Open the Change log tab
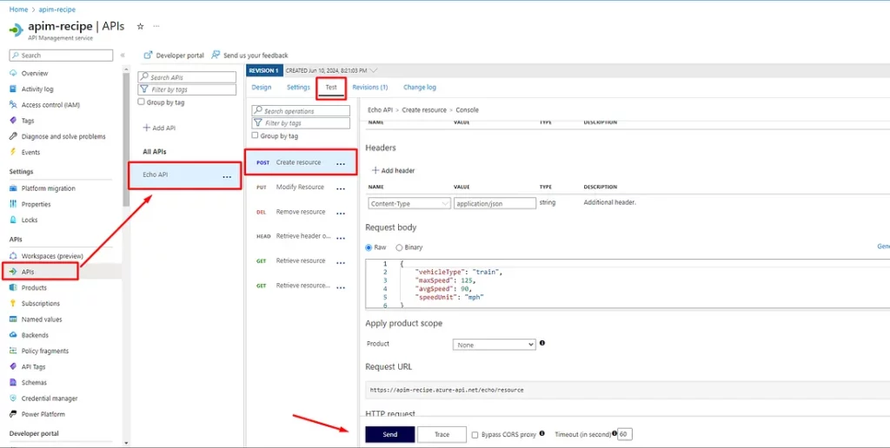Screen dimensions: 890x448 pos(420,88)
